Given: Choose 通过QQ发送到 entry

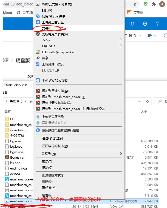Looking at the screenshot, I should click(79, 138).
